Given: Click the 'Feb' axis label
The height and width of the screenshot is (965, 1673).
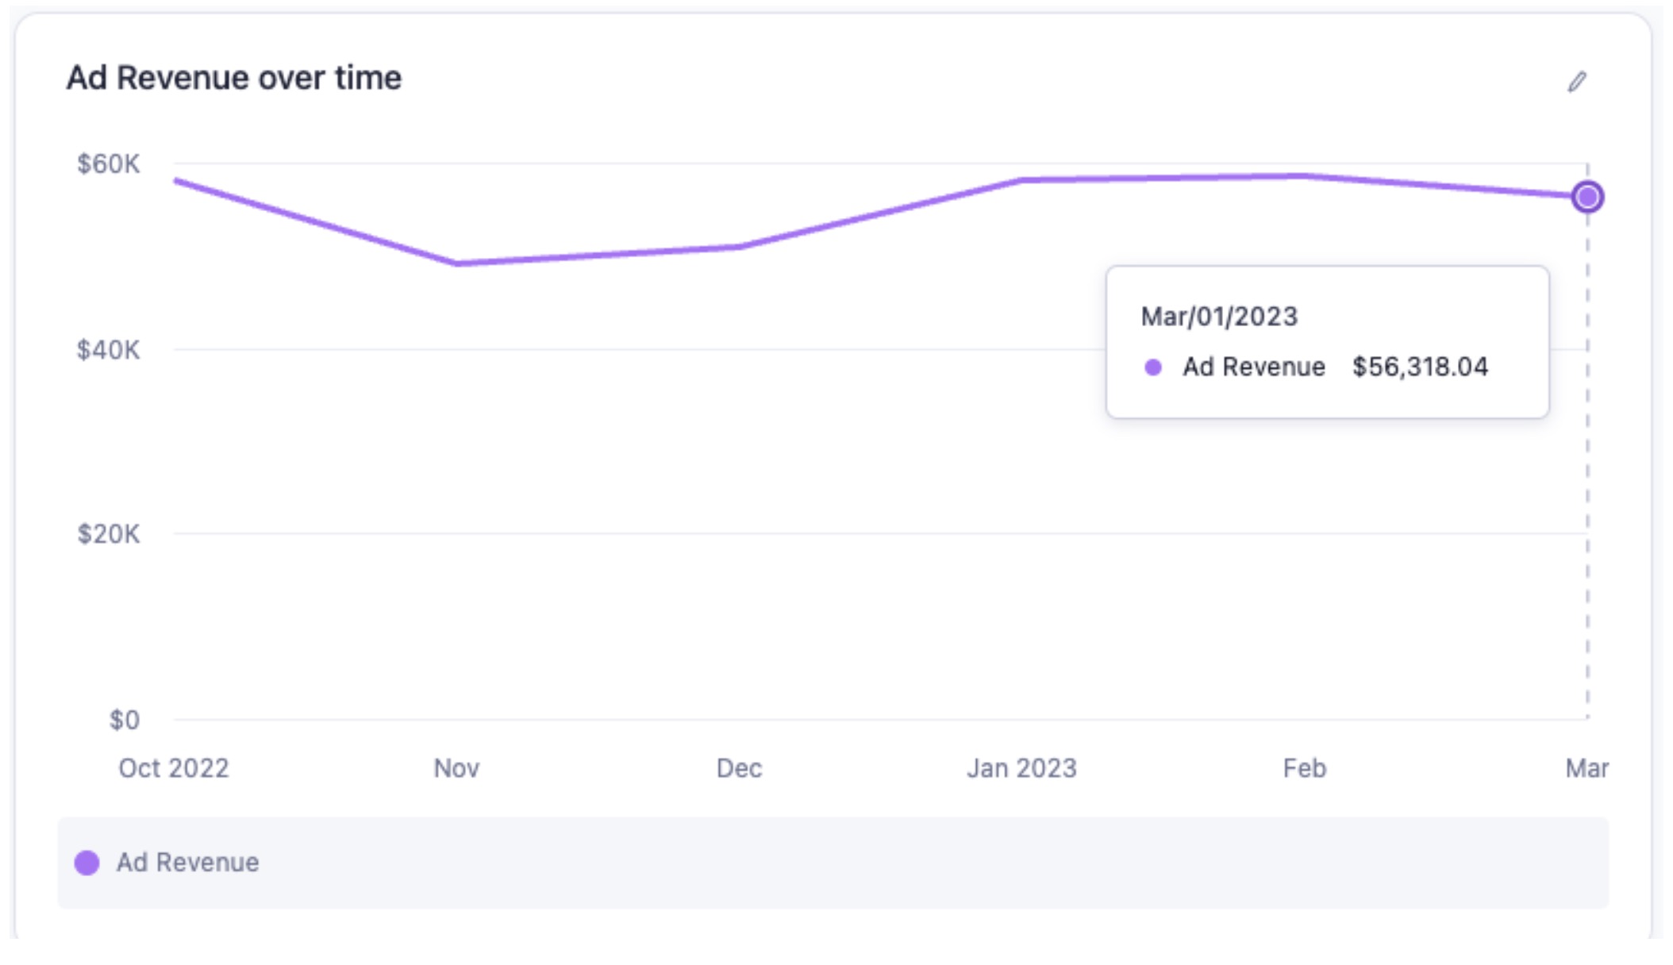Looking at the screenshot, I should [1305, 768].
